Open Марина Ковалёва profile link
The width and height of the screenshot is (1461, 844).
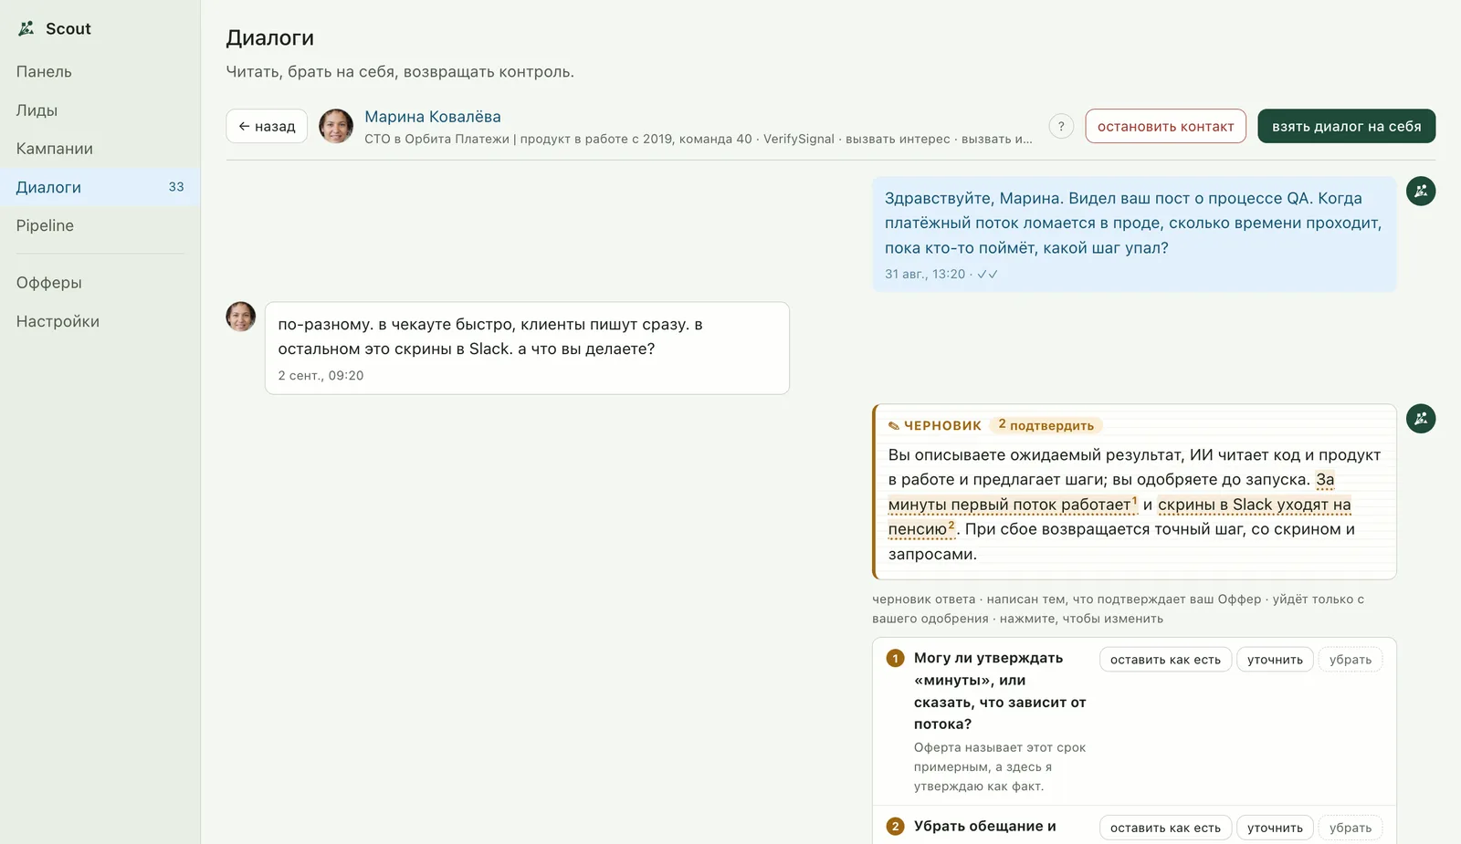[433, 117]
